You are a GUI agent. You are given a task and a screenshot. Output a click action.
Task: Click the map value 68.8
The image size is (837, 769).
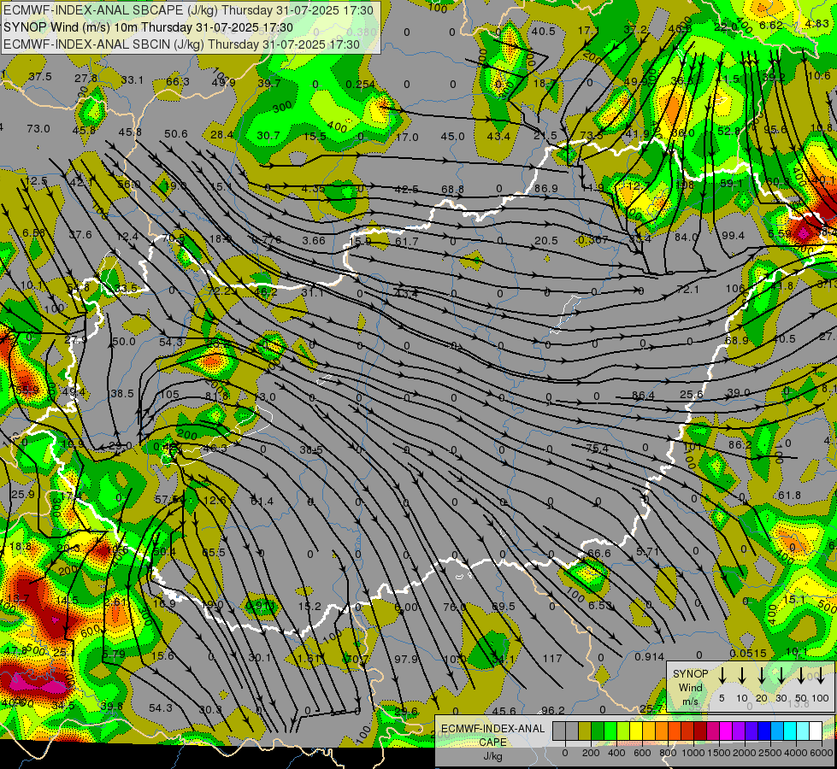point(452,190)
